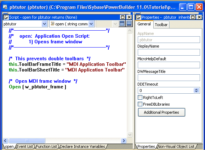Maximize the pbtutor main window
This screenshot has width=205, height=150.
191,7
